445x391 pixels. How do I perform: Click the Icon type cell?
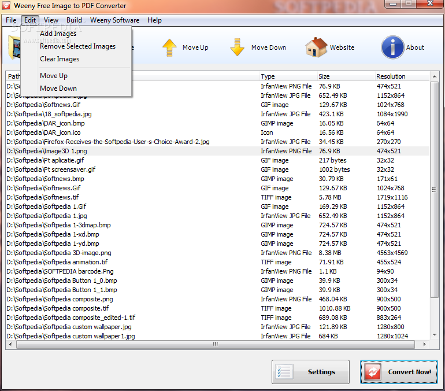(267, 132)
